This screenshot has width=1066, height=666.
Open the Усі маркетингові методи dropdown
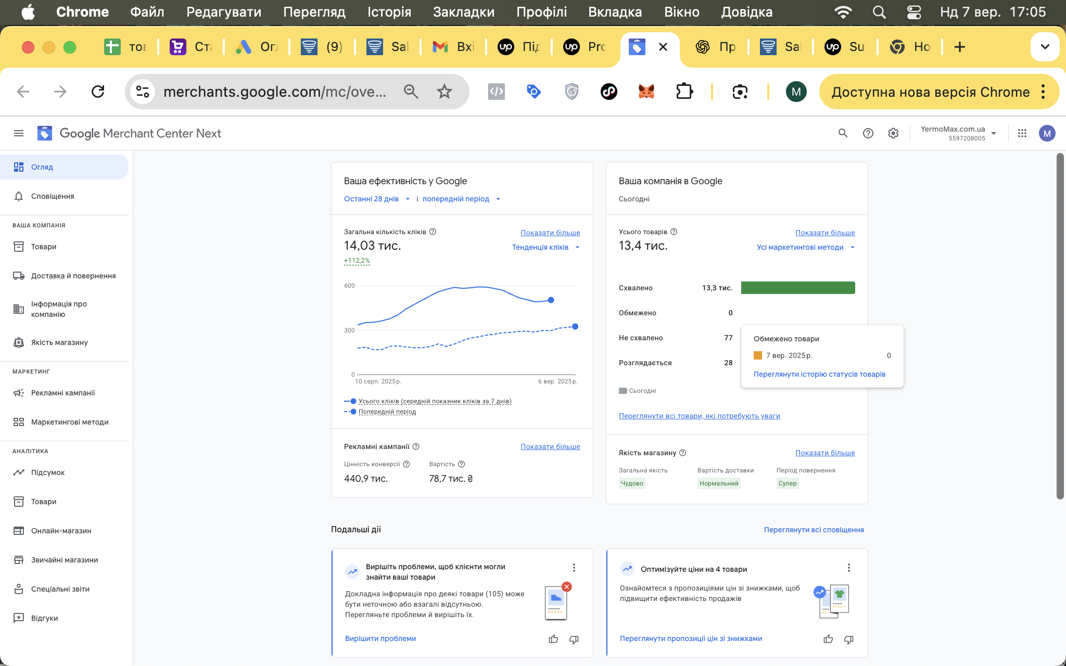[806, 247]
